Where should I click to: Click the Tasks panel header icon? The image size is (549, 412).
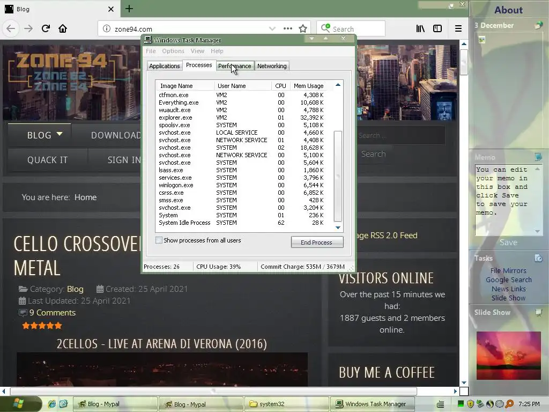coord(538,258)
